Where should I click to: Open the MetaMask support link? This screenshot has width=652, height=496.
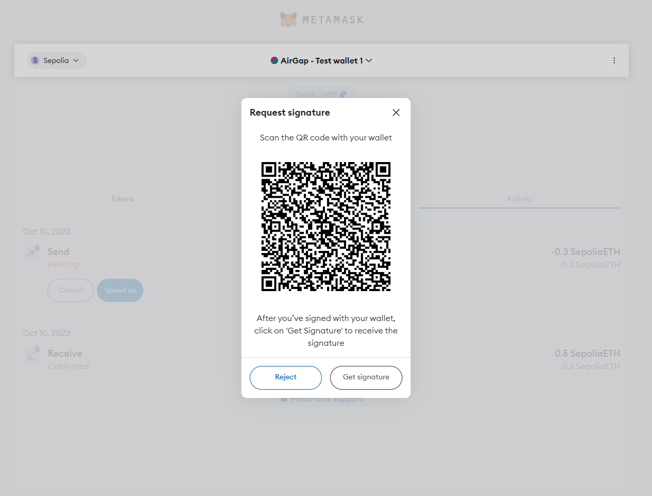(x=327, y=399)
